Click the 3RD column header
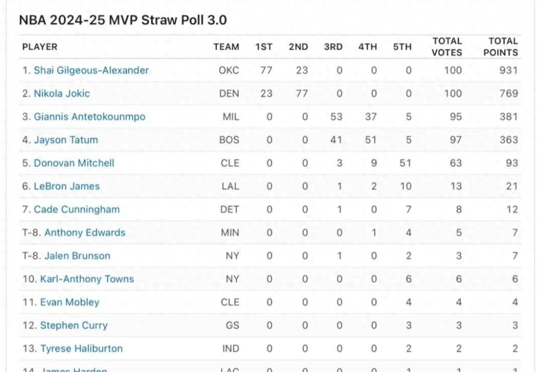This screenshot has width=541, height=372. 333,47
